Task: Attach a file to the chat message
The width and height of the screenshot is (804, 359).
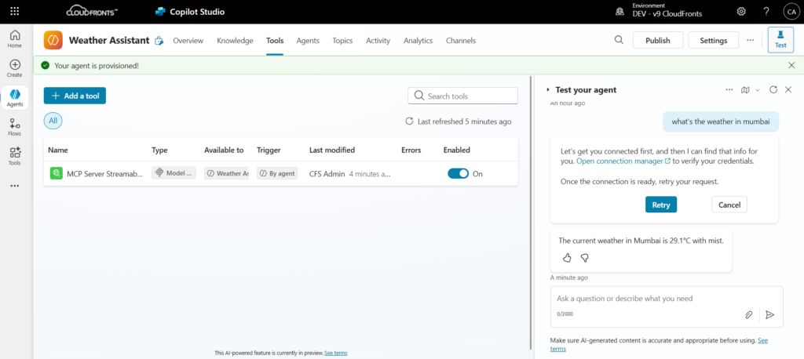Action: click(x=748, y=314)
